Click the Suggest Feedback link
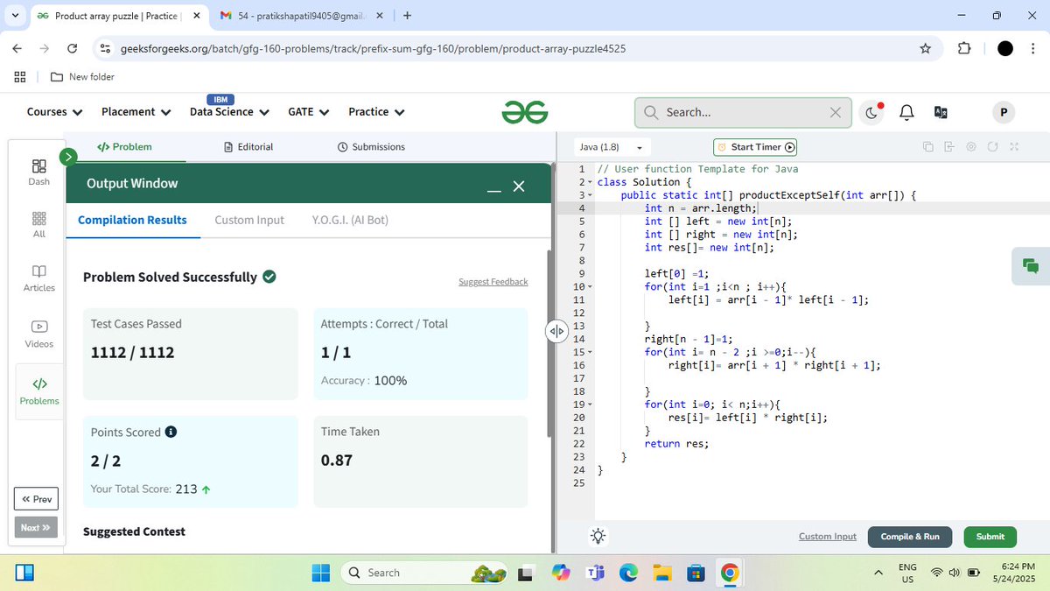This screenshot has height=591, width=1050. point(493,282)
